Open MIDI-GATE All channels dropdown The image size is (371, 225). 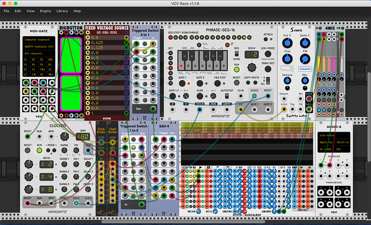39,53
